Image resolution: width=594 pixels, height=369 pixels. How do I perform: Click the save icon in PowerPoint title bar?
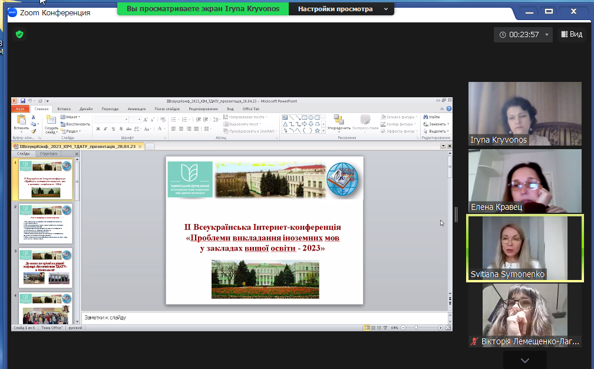tap(23, 101)
